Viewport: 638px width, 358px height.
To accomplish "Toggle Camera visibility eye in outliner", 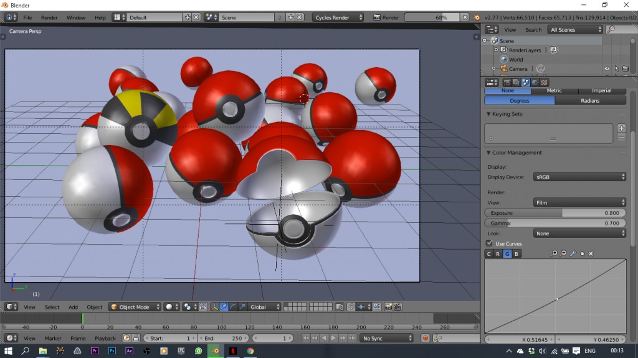I will 606,69.
